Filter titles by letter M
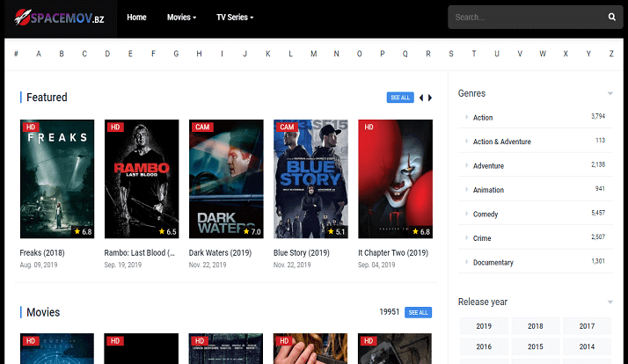The height and width of the screenshot is (364, 628). pos(313,54)
